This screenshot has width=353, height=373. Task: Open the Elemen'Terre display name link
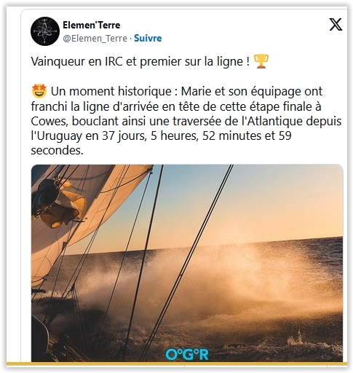(92, 25)
